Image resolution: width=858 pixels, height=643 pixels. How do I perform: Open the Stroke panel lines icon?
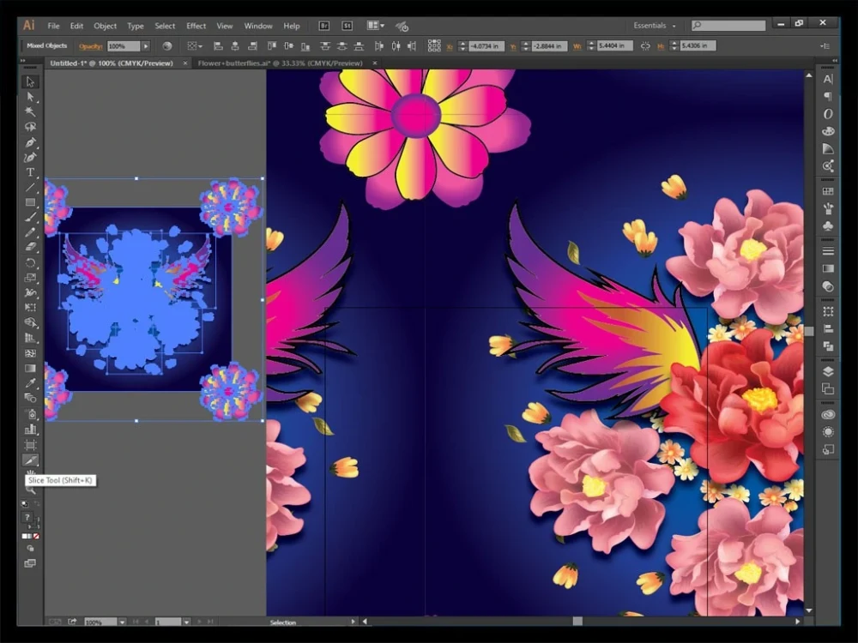point(828,251)
